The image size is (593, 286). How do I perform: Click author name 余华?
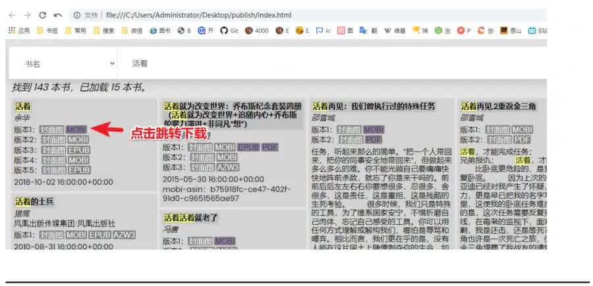click(22, 118)
